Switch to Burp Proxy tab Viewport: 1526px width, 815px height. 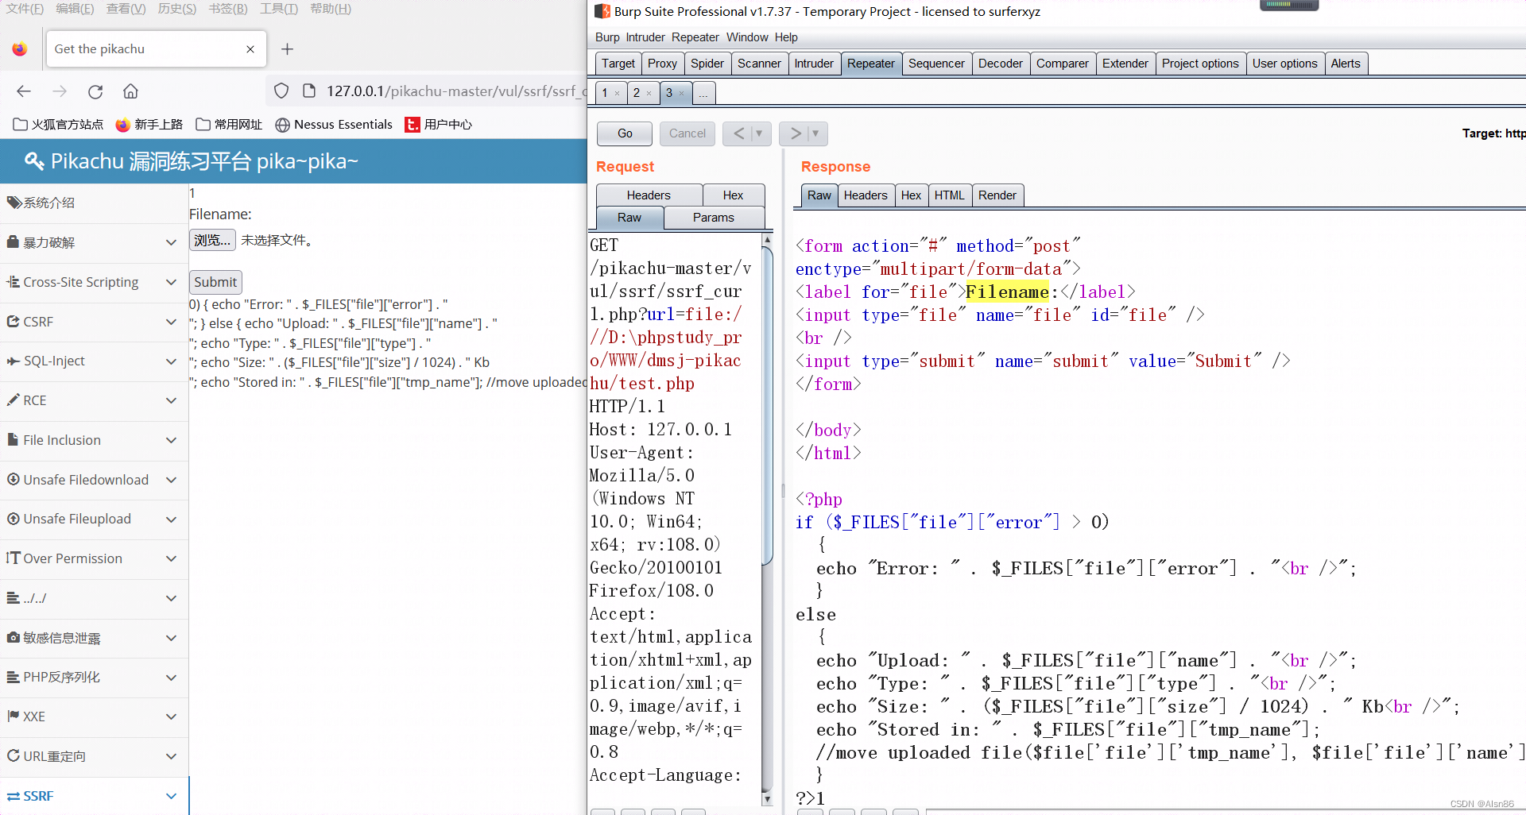point(662,64)
